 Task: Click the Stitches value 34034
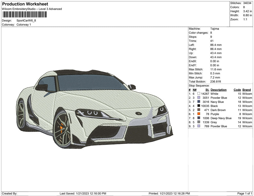[247, 3]
